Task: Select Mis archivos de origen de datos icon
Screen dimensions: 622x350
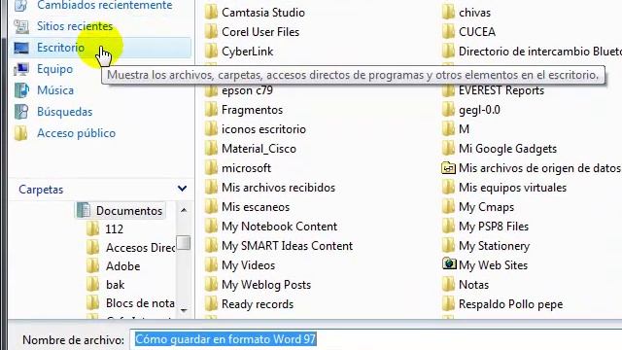Action: 449,168
